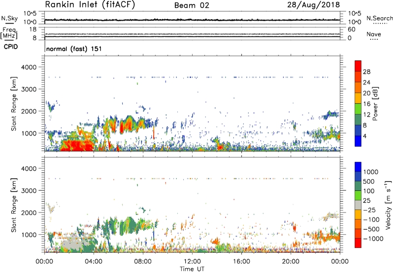Click the "18" tick on the frequency axis
This screenshot has height=272, width=393.
tap(33, 29)
